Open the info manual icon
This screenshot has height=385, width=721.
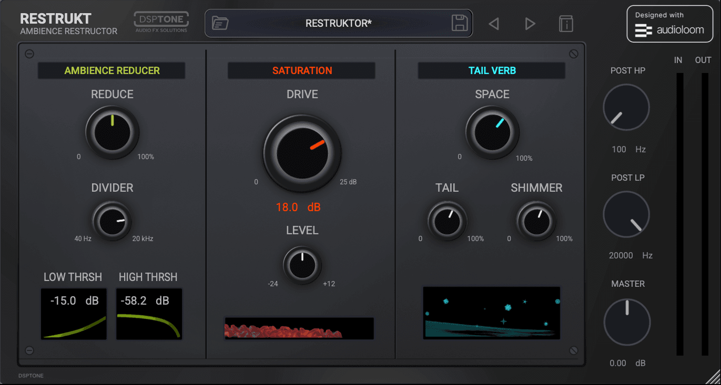click(566, 24)
